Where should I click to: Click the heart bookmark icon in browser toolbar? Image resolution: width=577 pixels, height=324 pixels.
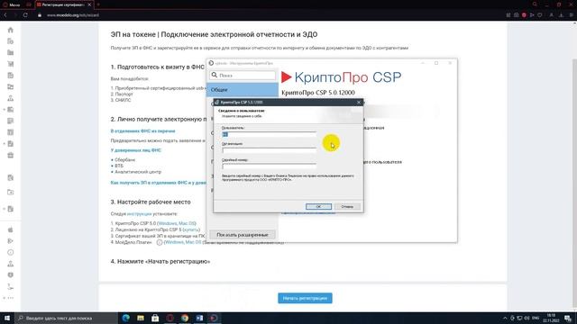(x=540, y=15)
